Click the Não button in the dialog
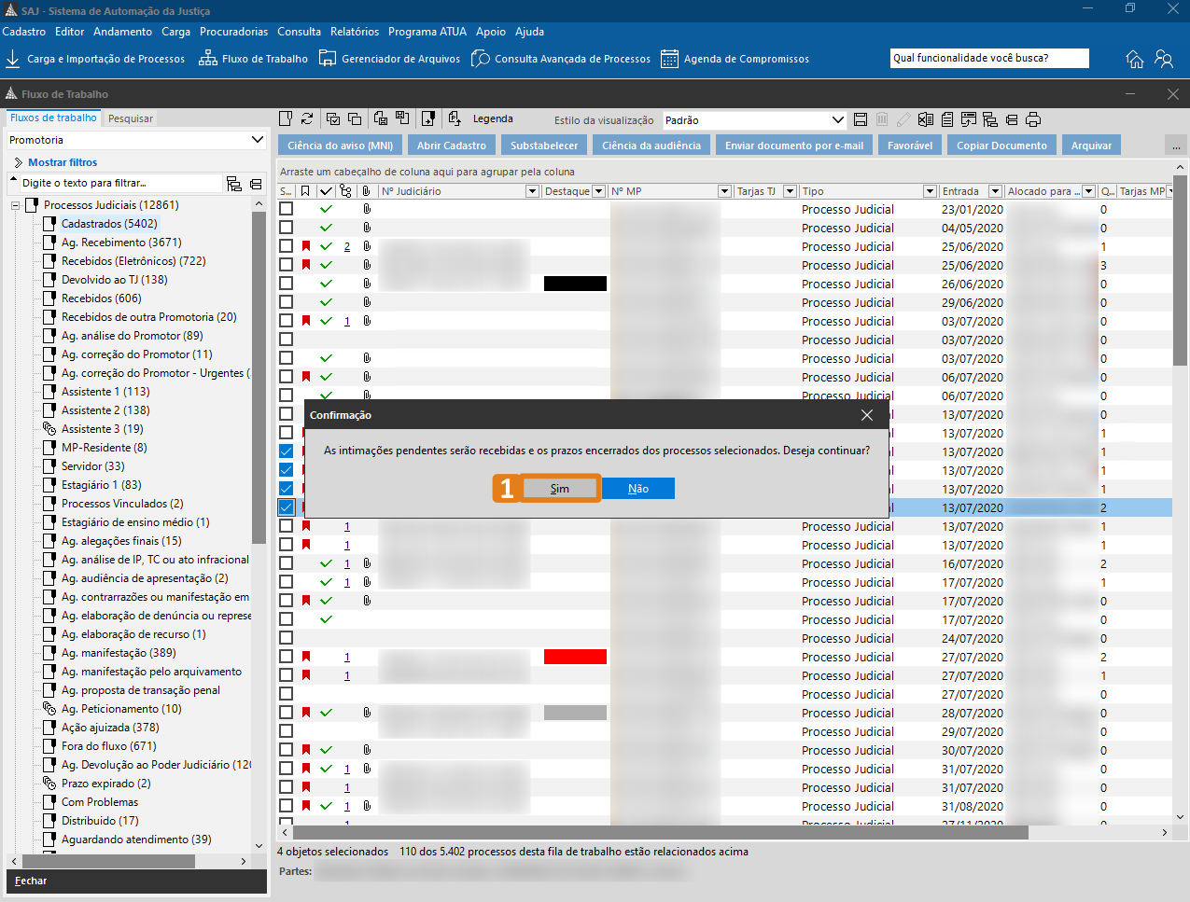The image size is (1190, 902). point(638,489)
